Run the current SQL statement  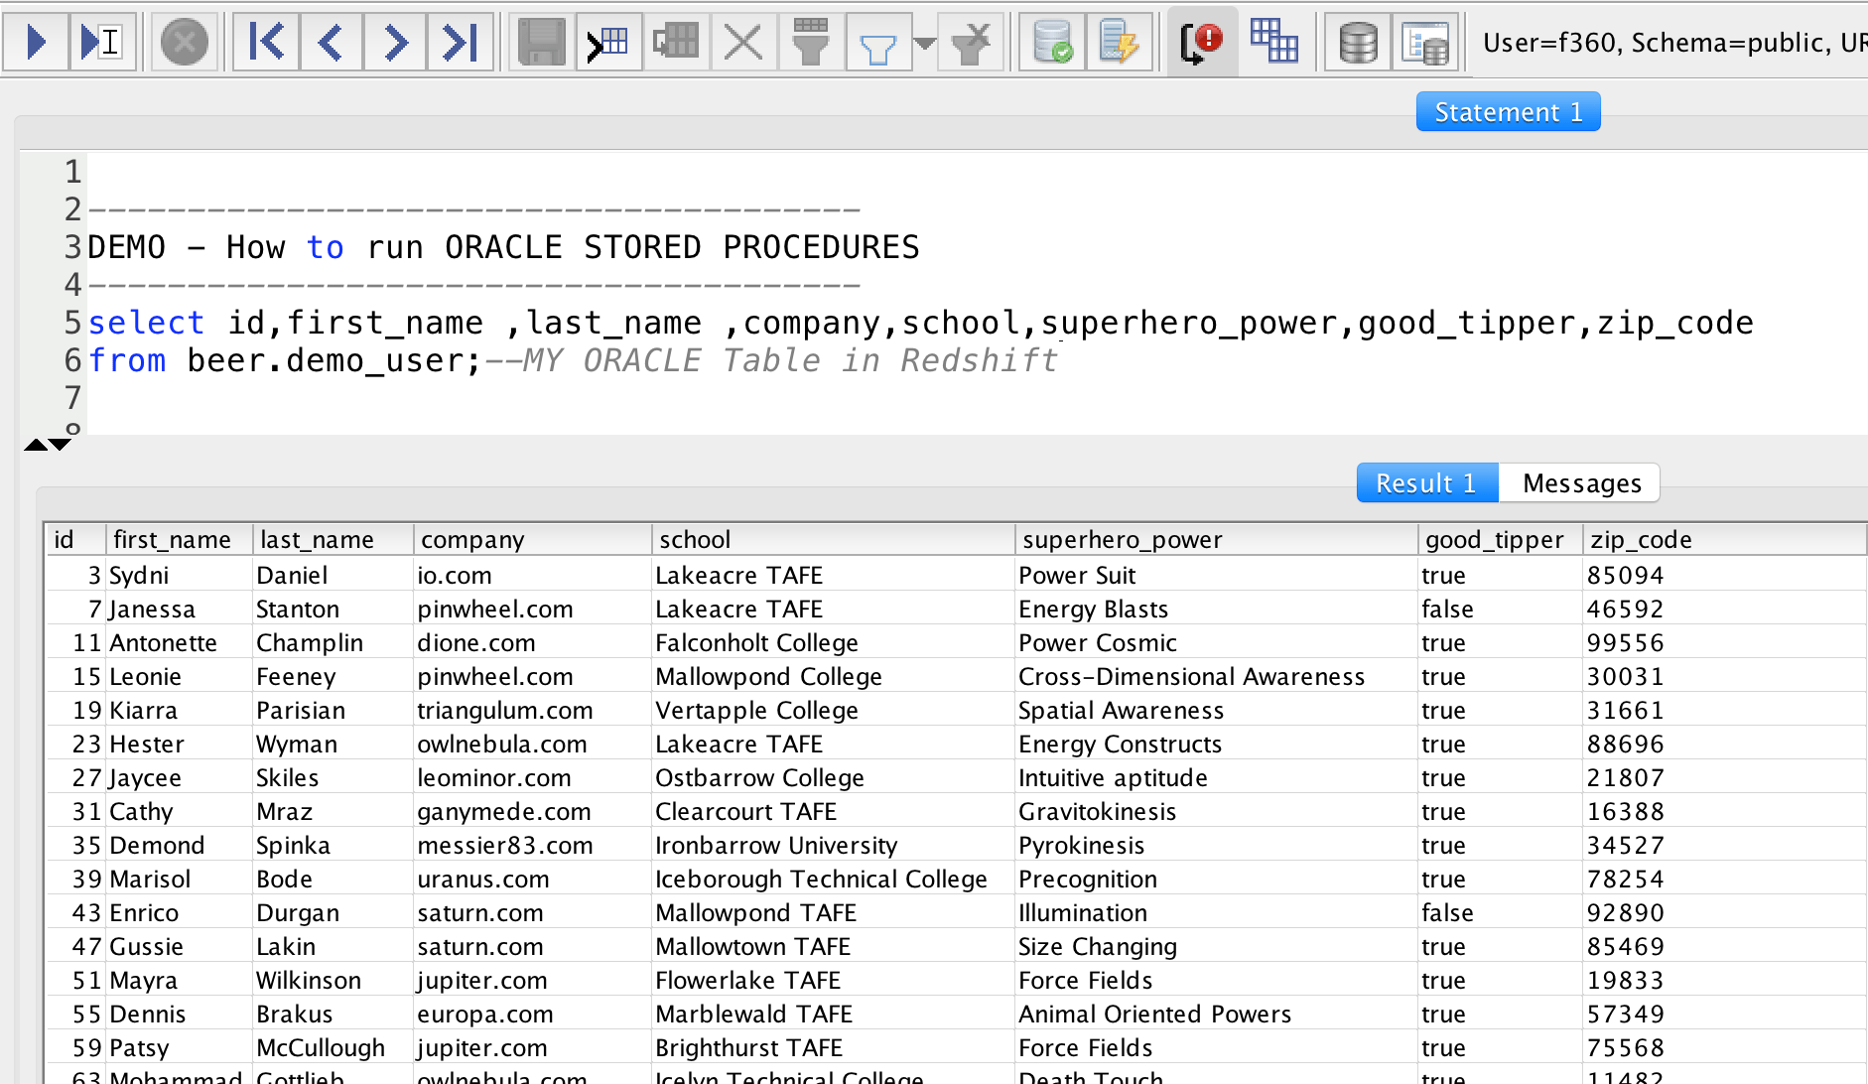coord(36,42)
